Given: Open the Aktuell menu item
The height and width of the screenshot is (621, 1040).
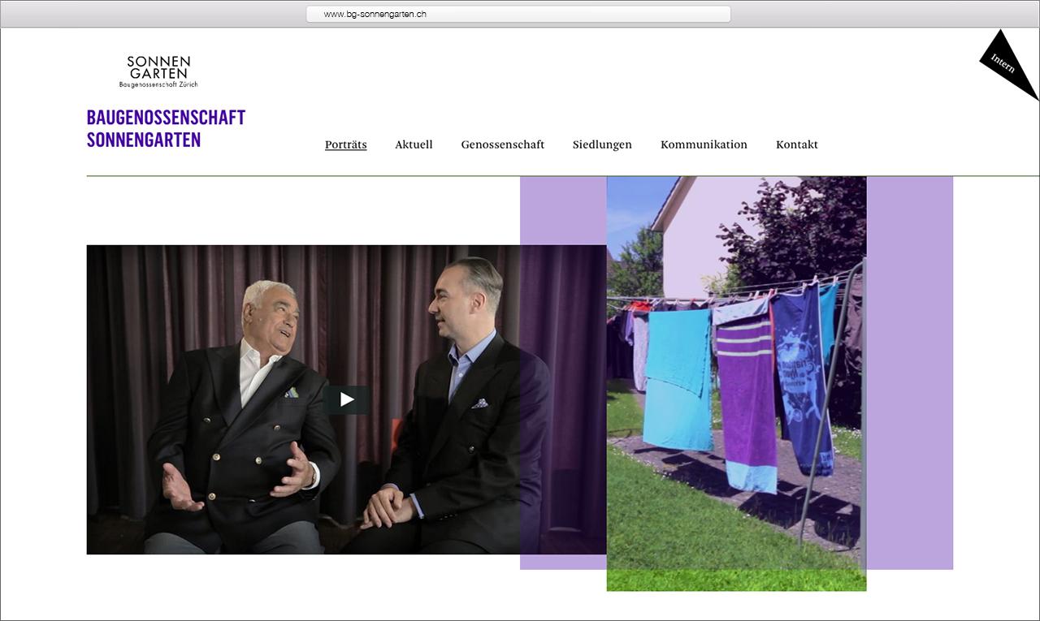Looking at the screenshot, I should (x=414, y=144).
